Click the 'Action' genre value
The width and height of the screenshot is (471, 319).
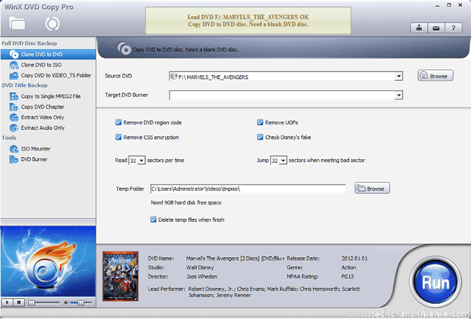tap(349, 267)
